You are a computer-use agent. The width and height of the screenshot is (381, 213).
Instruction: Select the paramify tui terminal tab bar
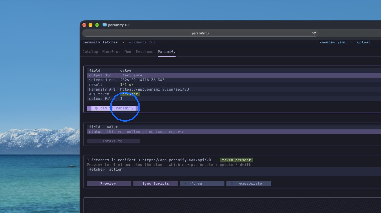pyautogui.click(x=200, y=33)
